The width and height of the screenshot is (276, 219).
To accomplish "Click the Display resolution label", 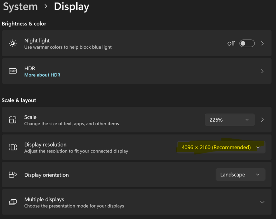I will click(x=46, y=145).
